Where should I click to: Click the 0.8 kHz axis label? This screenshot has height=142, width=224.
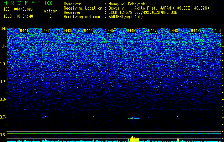point(3,99)
